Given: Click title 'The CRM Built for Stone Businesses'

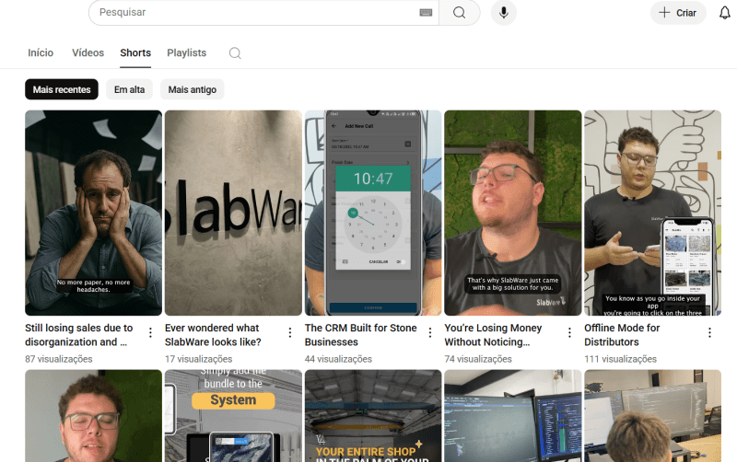Looking at the screenshot, I should tap(360, 335).
